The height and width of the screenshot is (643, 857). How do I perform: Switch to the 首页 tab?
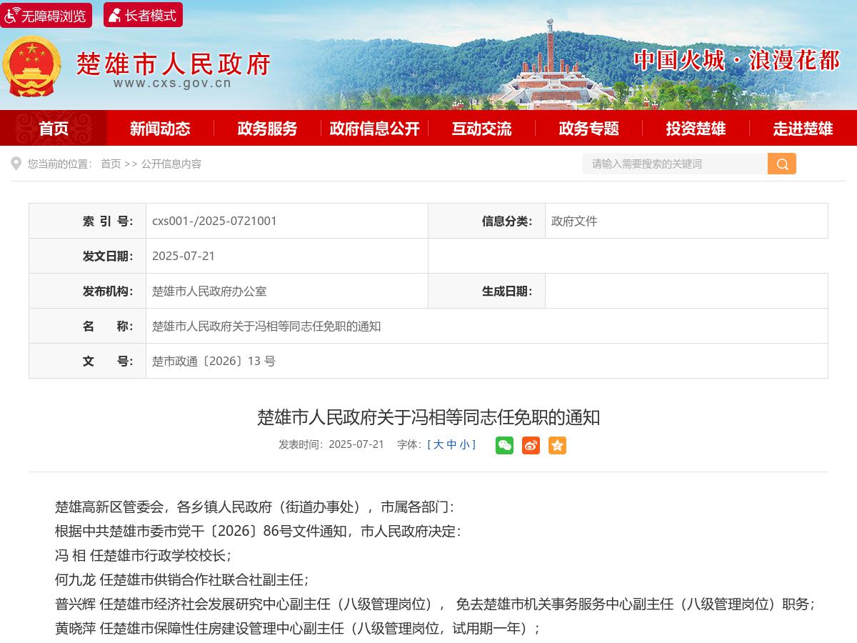pos(53,129)
